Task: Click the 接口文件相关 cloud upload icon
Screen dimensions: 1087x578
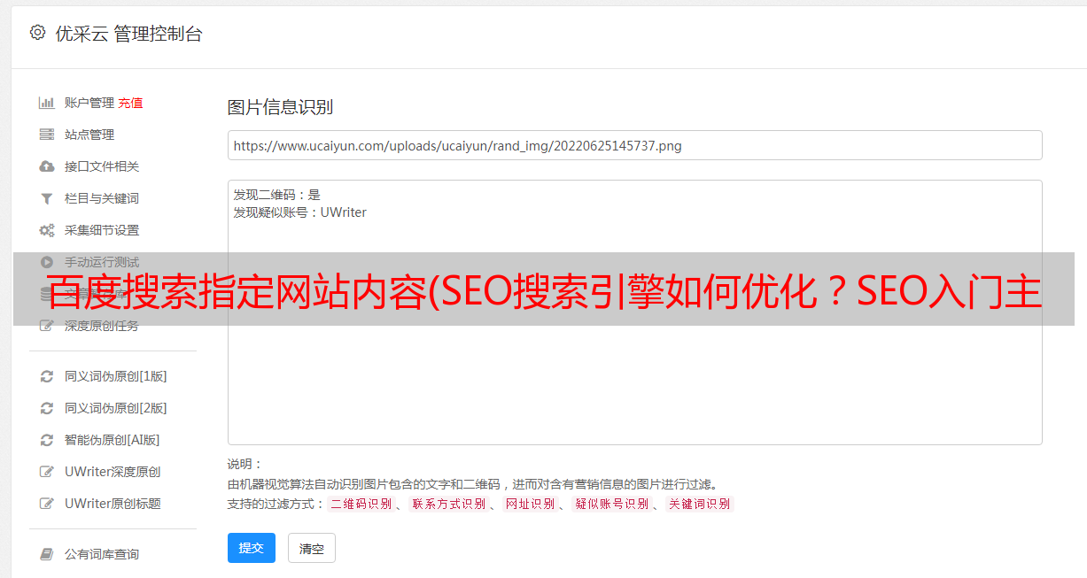Action: [x=47, y=166]
